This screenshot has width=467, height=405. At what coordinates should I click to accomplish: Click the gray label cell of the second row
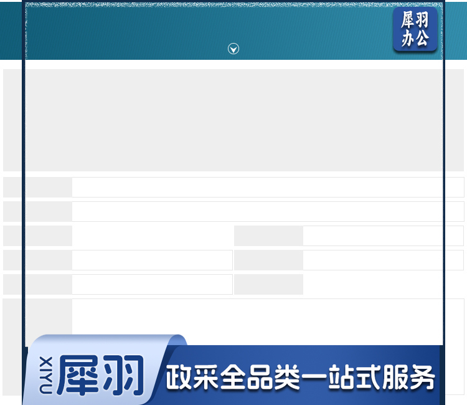coord(37,212)
